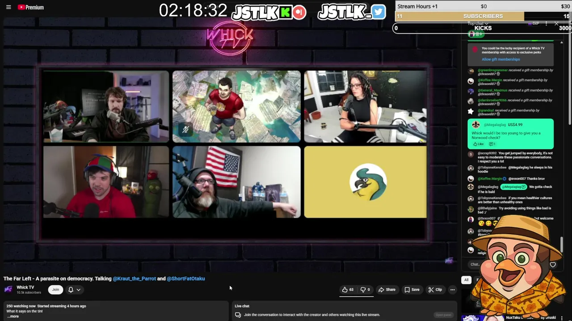
Task: Open the @Kraut_the_Parrot channel link
Action: tap(134, 279)
